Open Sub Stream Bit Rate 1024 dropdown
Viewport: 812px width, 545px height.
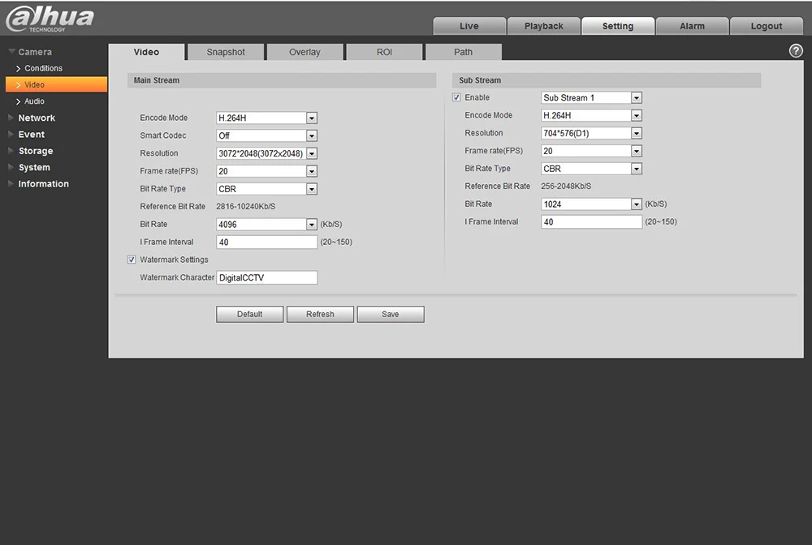click(x=591, y=204)
